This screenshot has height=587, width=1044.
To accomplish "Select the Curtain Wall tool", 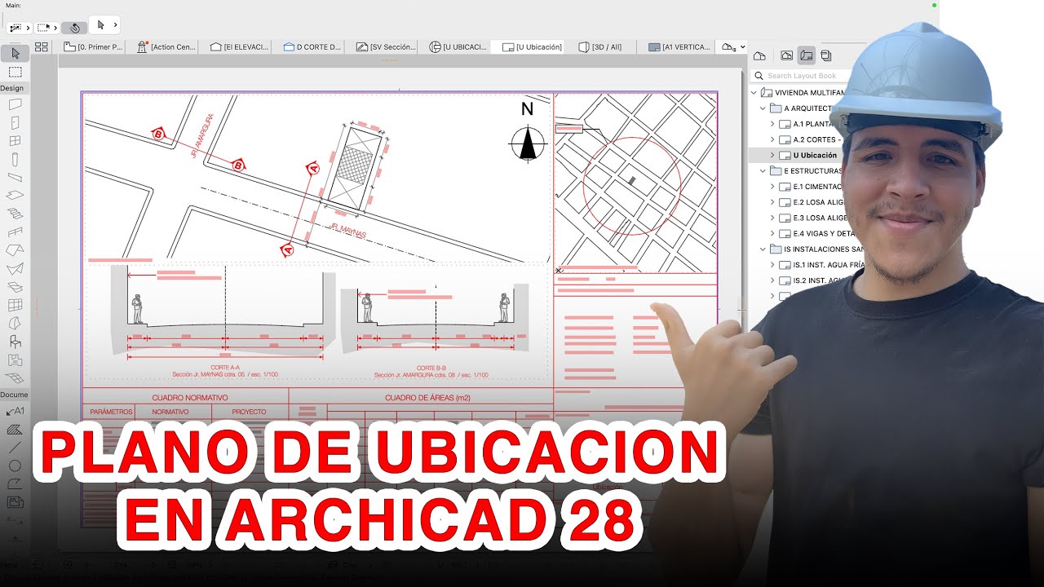I will point(15,305).
